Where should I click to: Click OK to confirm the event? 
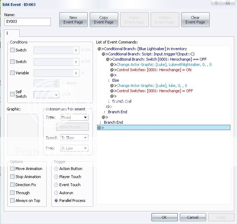point(164,217)
